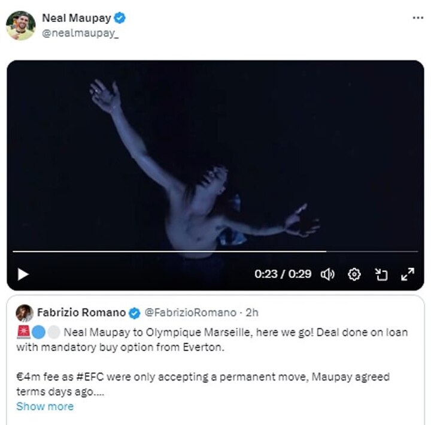Viewport: 431px width, 425px height.
Task: Mute the video using the speaker icon
Action: (x=327, y=275)
